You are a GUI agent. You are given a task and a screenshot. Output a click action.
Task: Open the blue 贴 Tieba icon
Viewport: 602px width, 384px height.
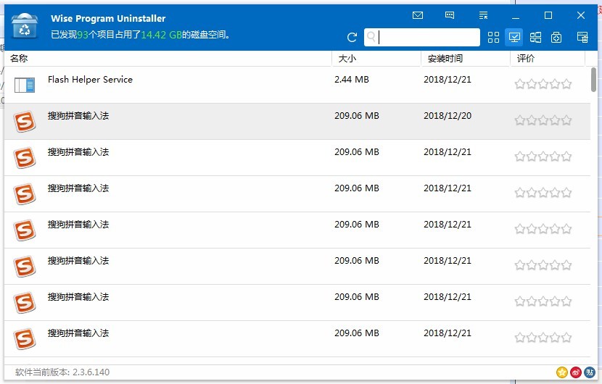590,372
